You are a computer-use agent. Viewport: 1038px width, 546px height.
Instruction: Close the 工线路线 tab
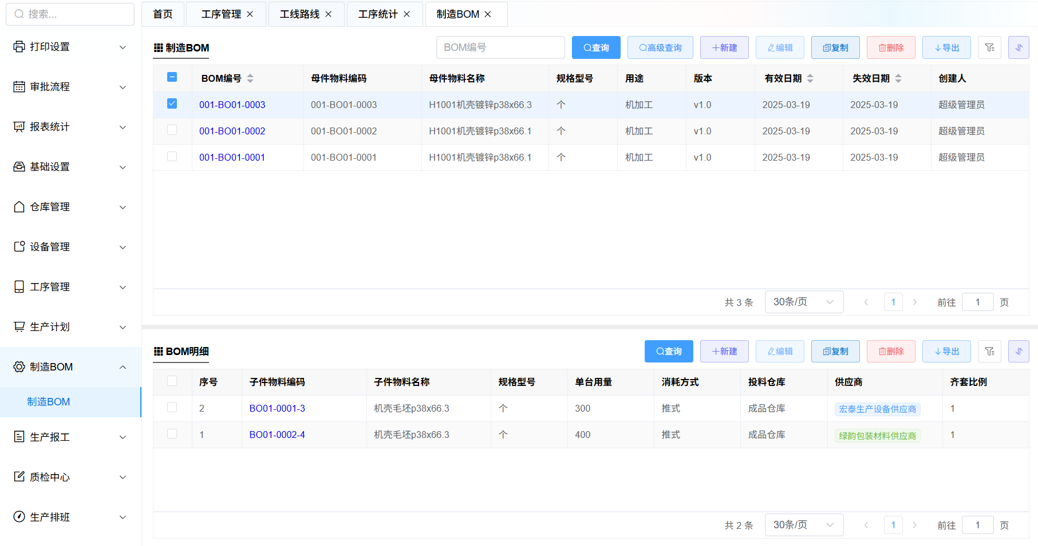pos(329,14)
